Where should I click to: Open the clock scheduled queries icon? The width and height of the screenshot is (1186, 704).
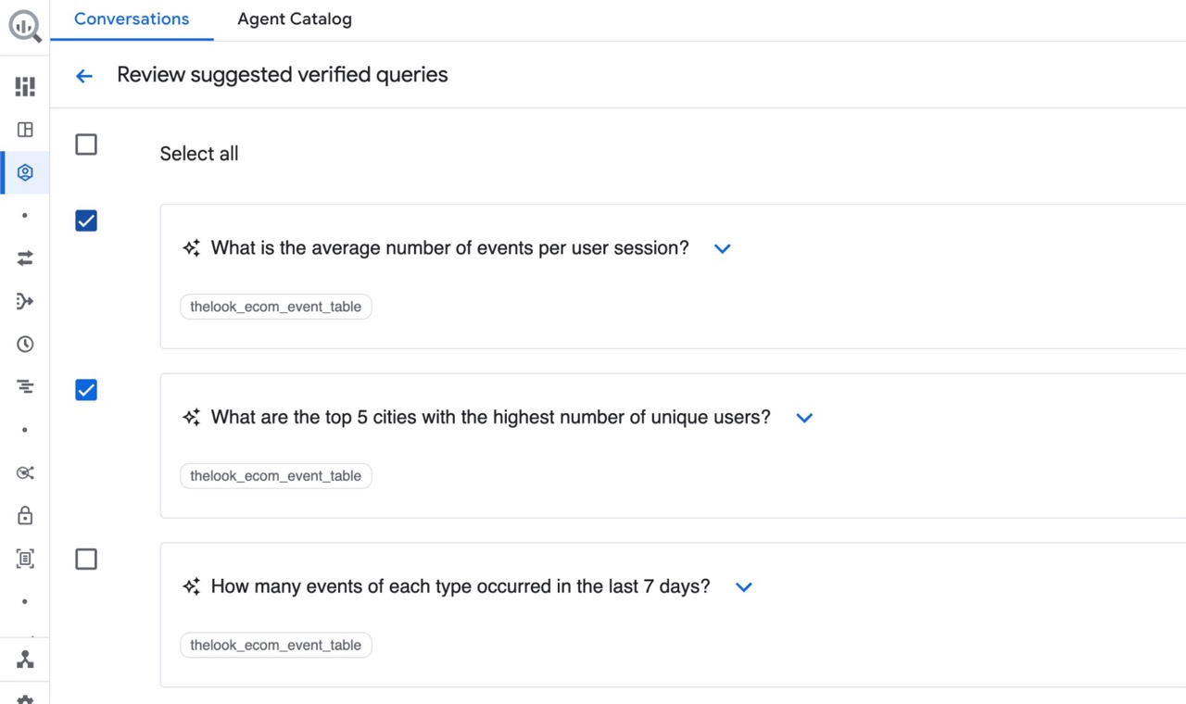pyautogui.click(x=25, y=344)
